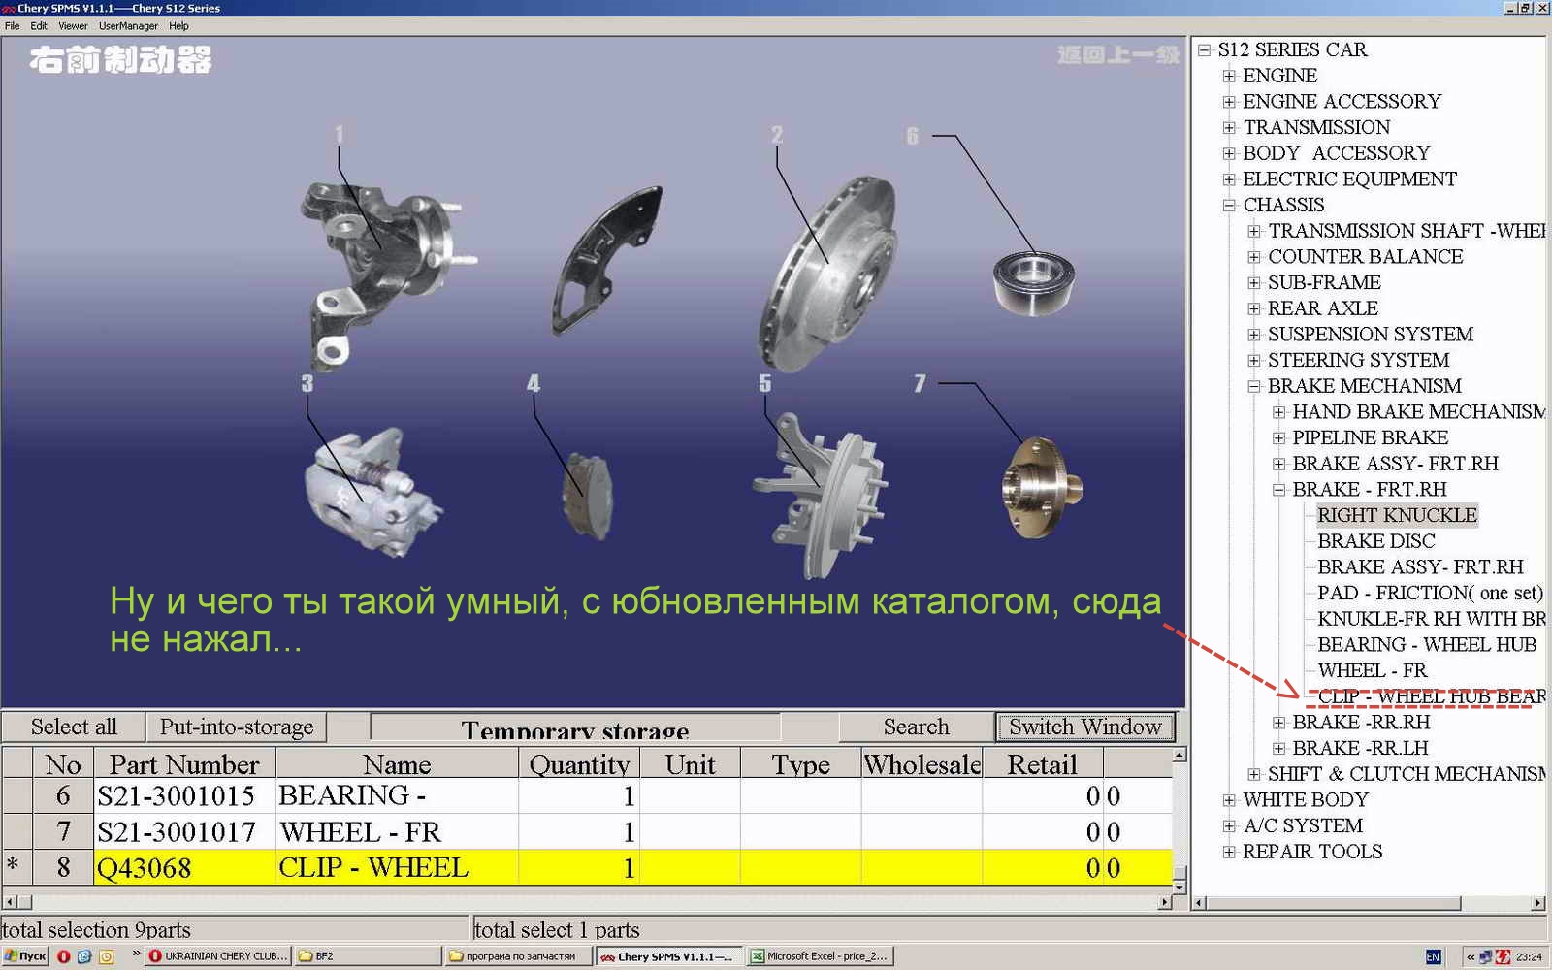Switch to Microsoft Excel taskbar window
1552x970 pixels.
[819, 956]
